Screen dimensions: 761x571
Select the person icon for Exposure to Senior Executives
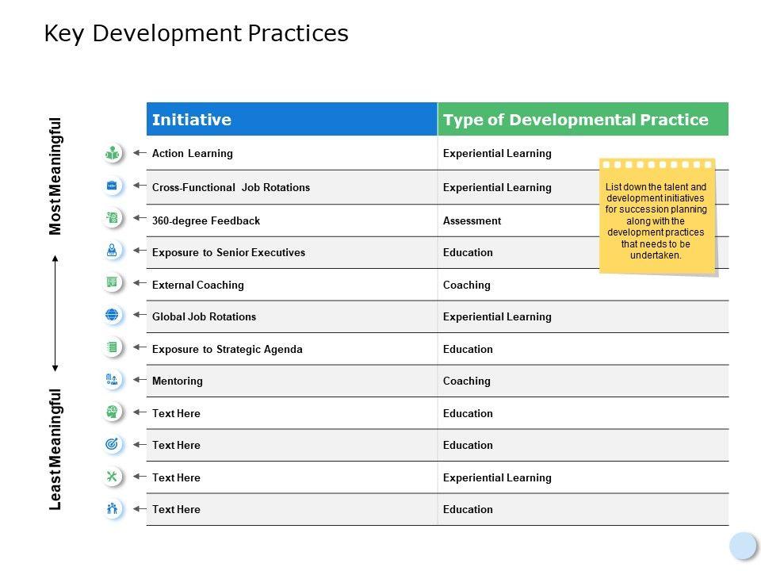(113, 251)
